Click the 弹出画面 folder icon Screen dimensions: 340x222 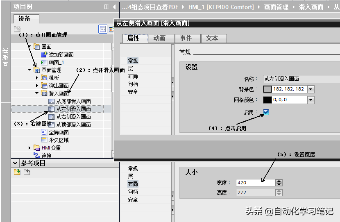pos(44,86)
